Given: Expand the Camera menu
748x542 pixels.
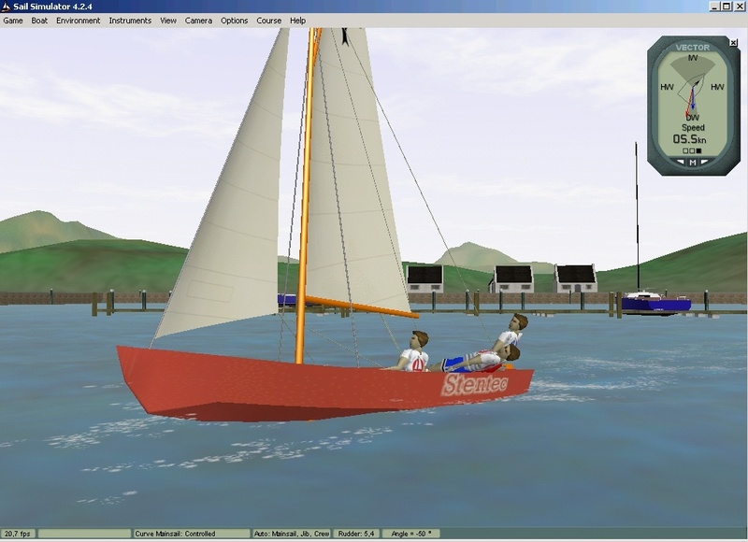Looking at the screenshot, I should [198, 21].
